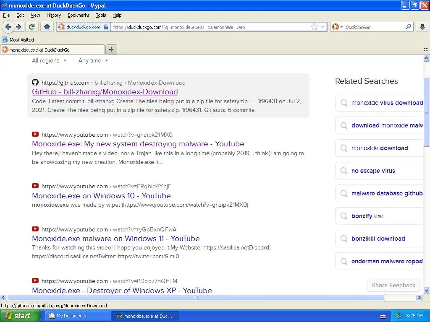Open the Edit menu
The width and height of the screenshot is (430, 322).
pyautogui.click(x=20, y=16)
